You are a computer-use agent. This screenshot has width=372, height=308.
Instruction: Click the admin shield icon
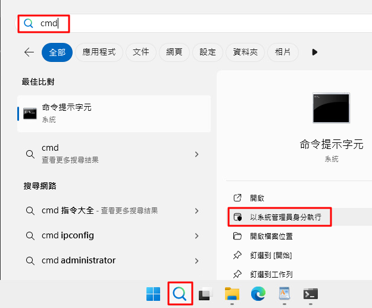[237, 217]
